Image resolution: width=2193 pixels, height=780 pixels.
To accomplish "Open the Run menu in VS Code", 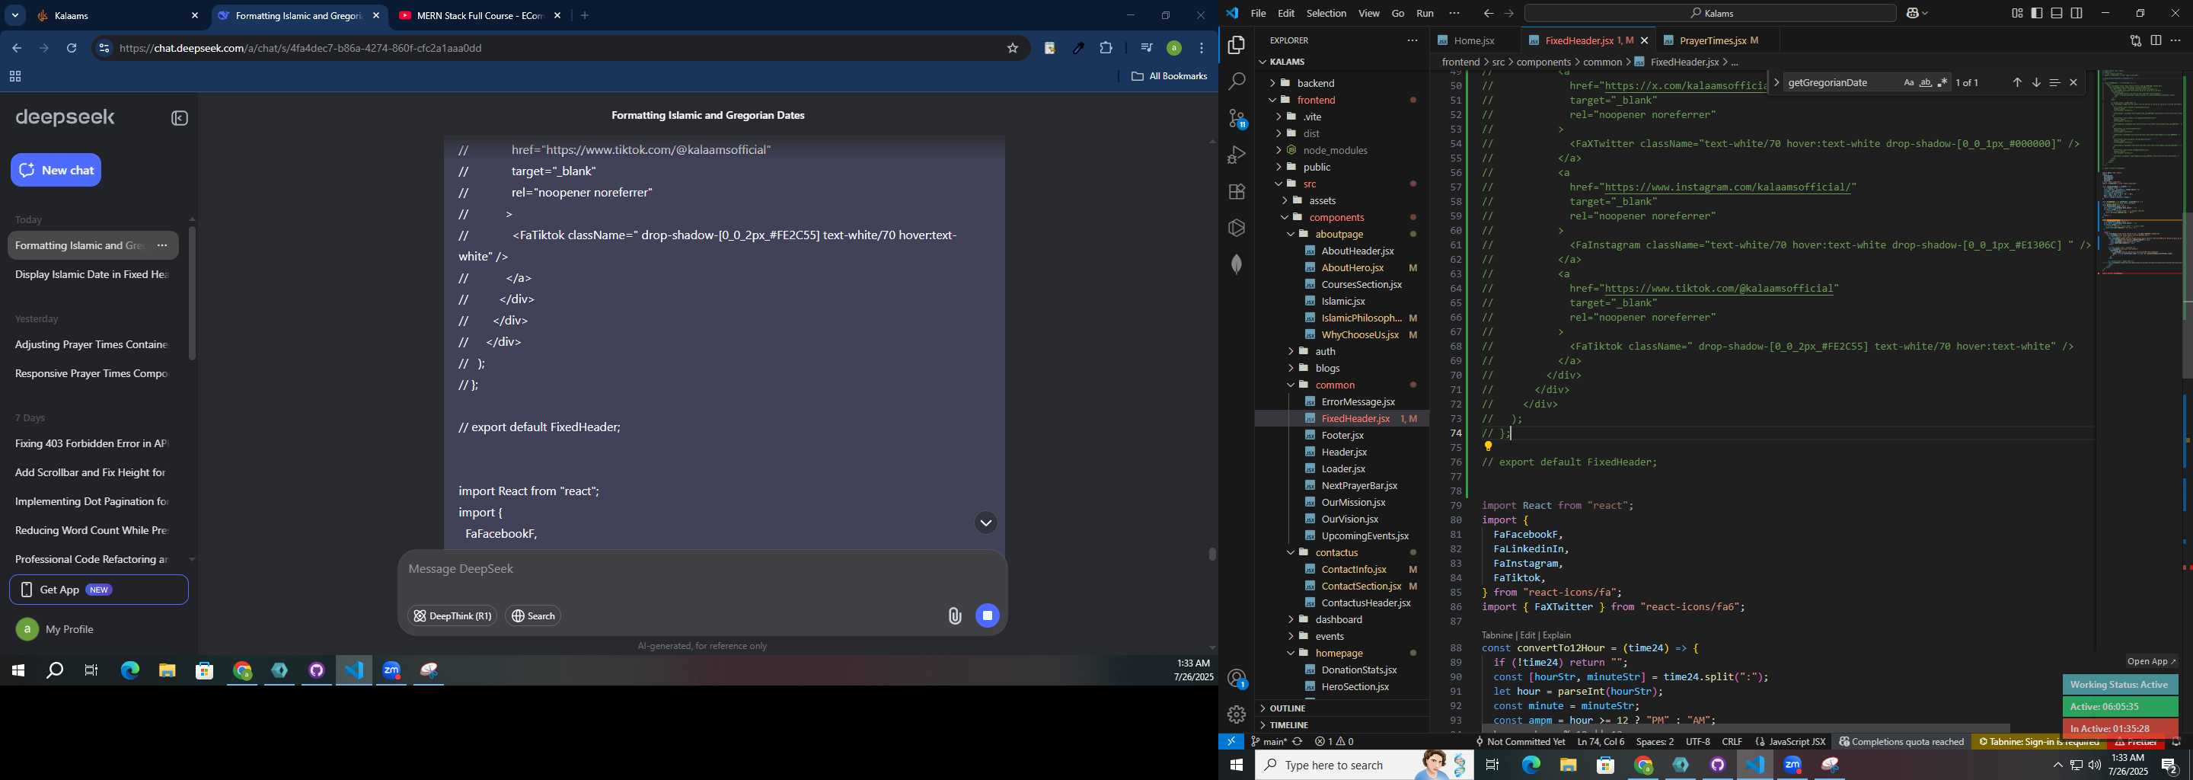I will (1424, 13).
